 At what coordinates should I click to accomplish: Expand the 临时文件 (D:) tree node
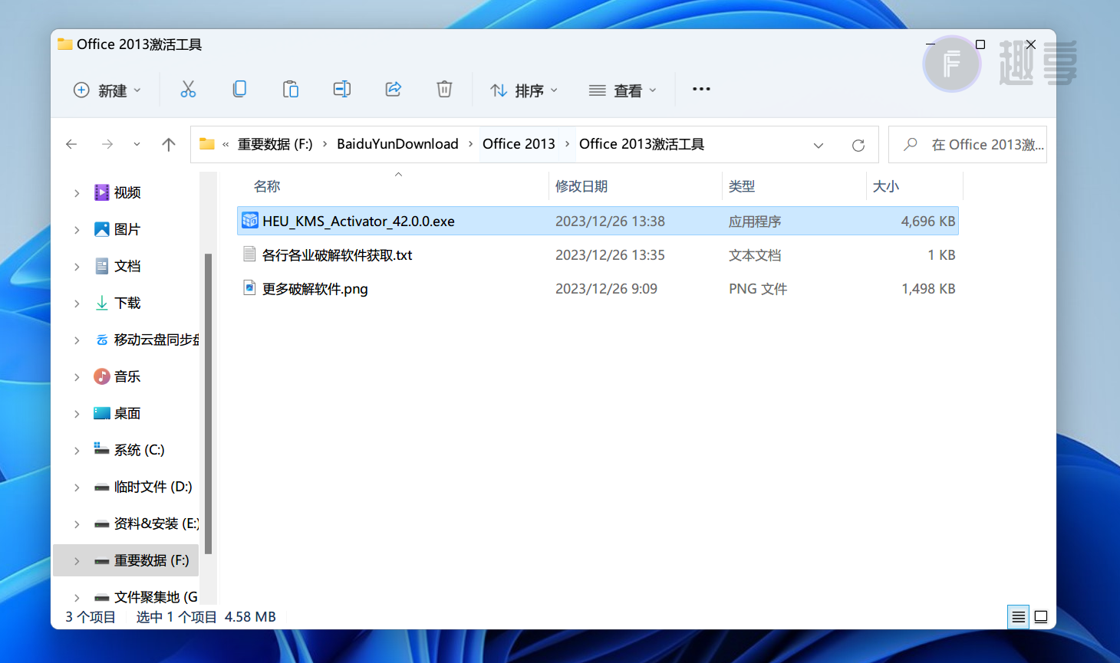coord(77,487)
